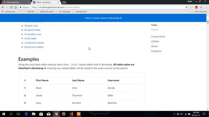The image size is (209, 117).
Task: Open the network icon in system tray
Action: pos(185,114)
